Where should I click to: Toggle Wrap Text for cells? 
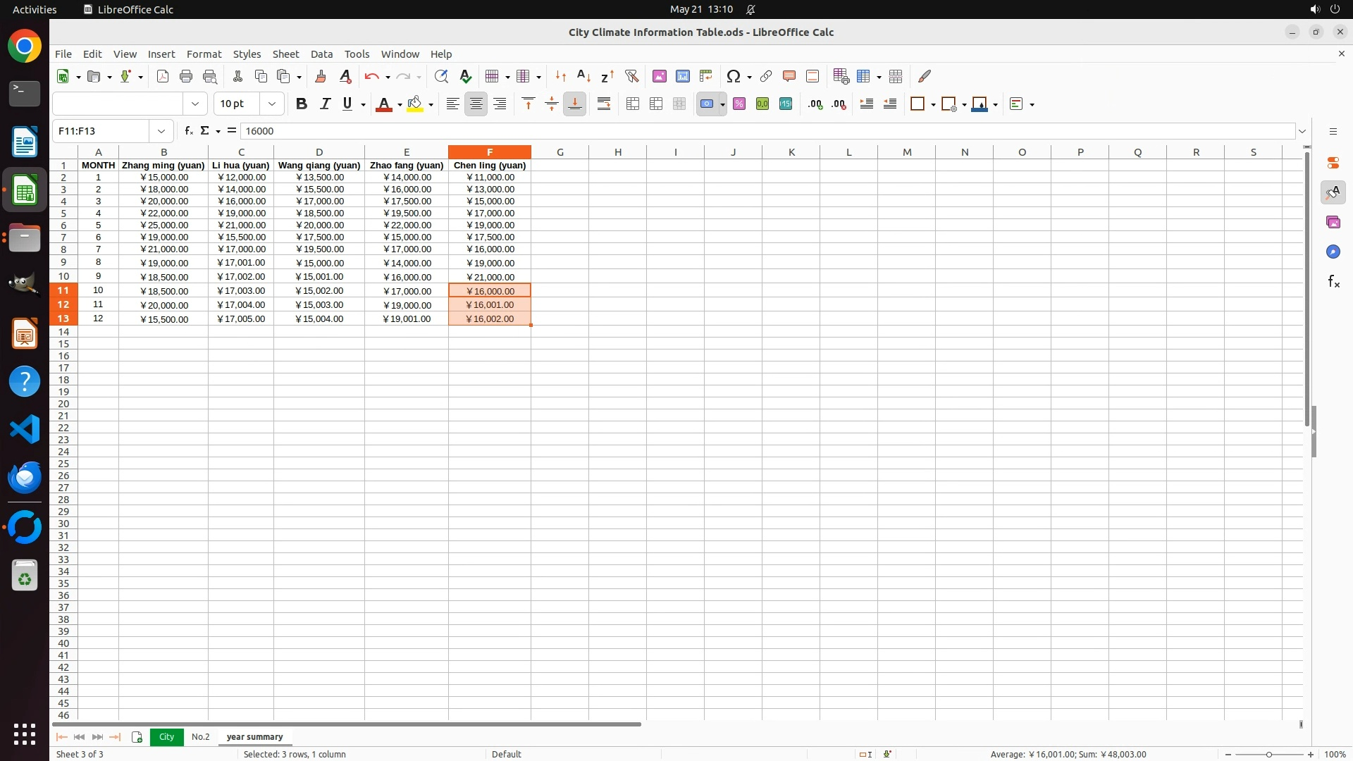click(x=604, y=104)
